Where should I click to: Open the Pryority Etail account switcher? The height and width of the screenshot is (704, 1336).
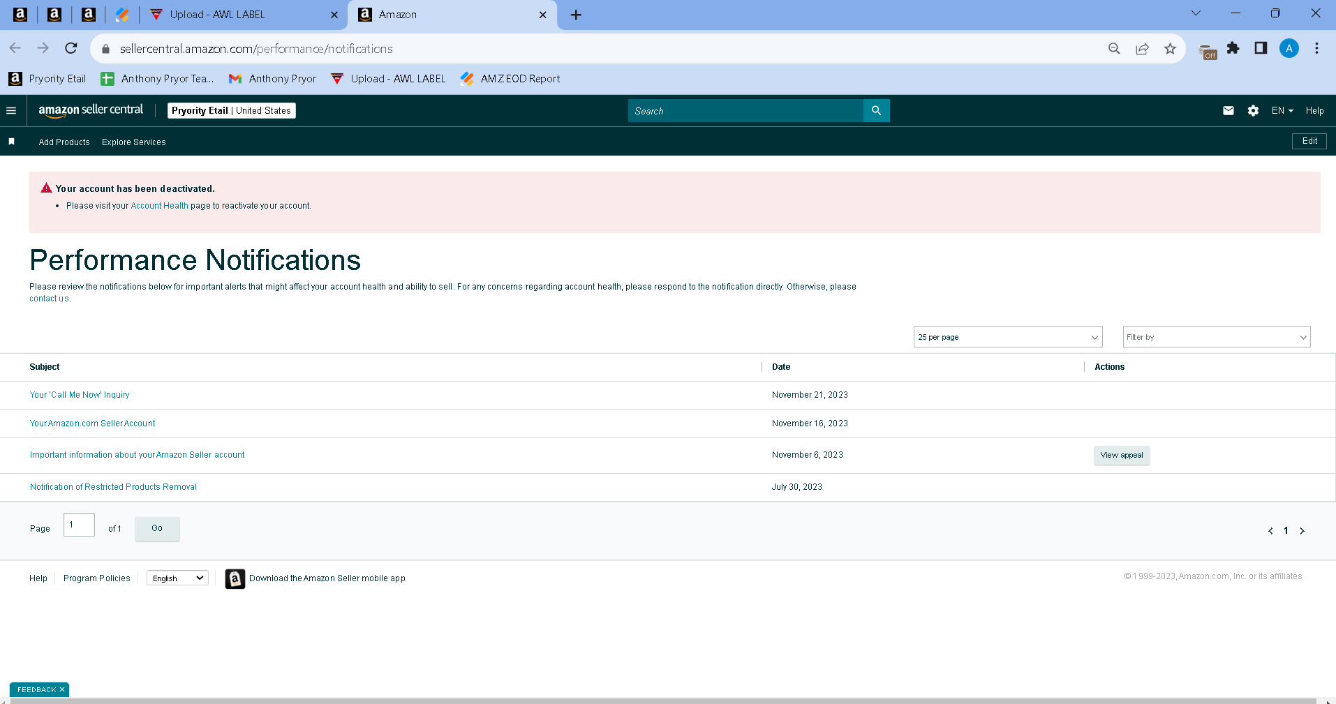tap(232, 110)
